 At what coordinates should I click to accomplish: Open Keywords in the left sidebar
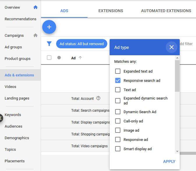point(13,115)
